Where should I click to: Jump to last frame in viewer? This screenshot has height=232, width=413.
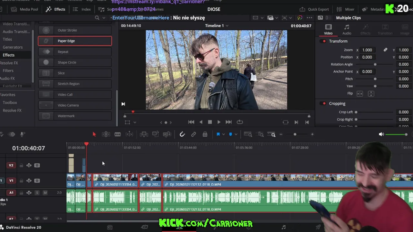(x=228, y=122)
